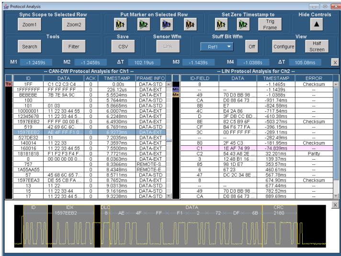341x256 pixels.
Task: Click the Sensor Wfm Link button
Action: point(168,47)
